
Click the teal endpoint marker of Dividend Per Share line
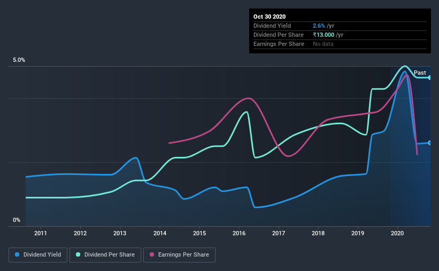430,77
